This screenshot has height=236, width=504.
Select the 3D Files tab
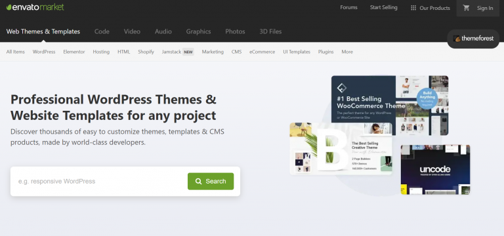[270, 31]
